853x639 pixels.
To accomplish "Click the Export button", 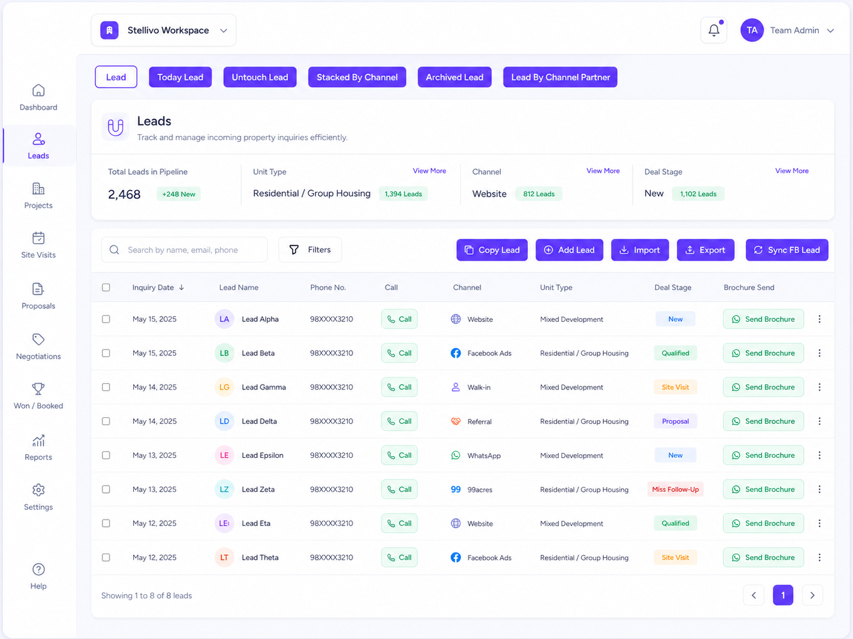I will [x=706, y=250].
